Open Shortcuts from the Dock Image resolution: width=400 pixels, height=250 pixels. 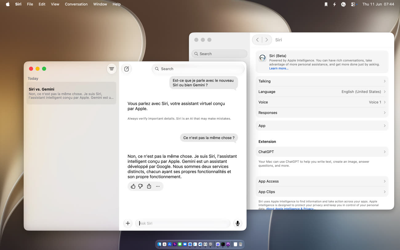pos(175,244)
